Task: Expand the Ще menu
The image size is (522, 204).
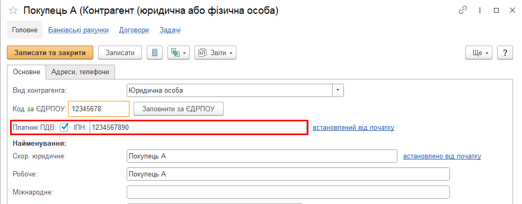Action: (479, 52)
